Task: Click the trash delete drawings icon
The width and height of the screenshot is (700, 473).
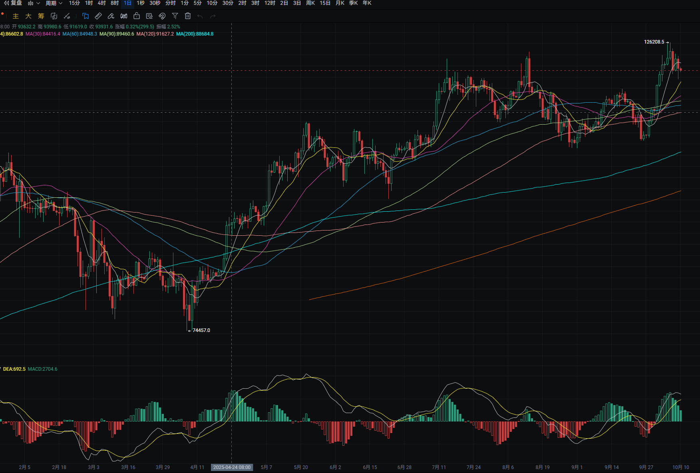Action: pos(188,16)
